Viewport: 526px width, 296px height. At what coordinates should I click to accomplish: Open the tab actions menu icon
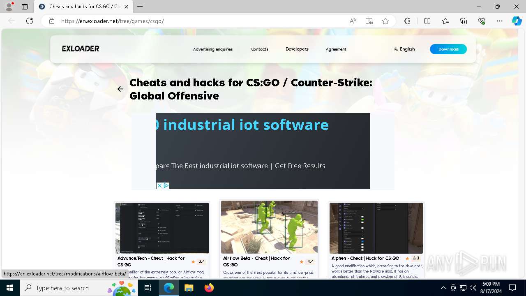tap(25, 7)
